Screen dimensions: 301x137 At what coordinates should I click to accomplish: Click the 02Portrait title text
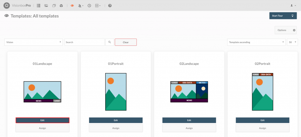[262, 64]
